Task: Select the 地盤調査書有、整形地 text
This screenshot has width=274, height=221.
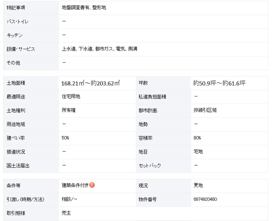Action: pyautogui.click(x=84, y=7)
